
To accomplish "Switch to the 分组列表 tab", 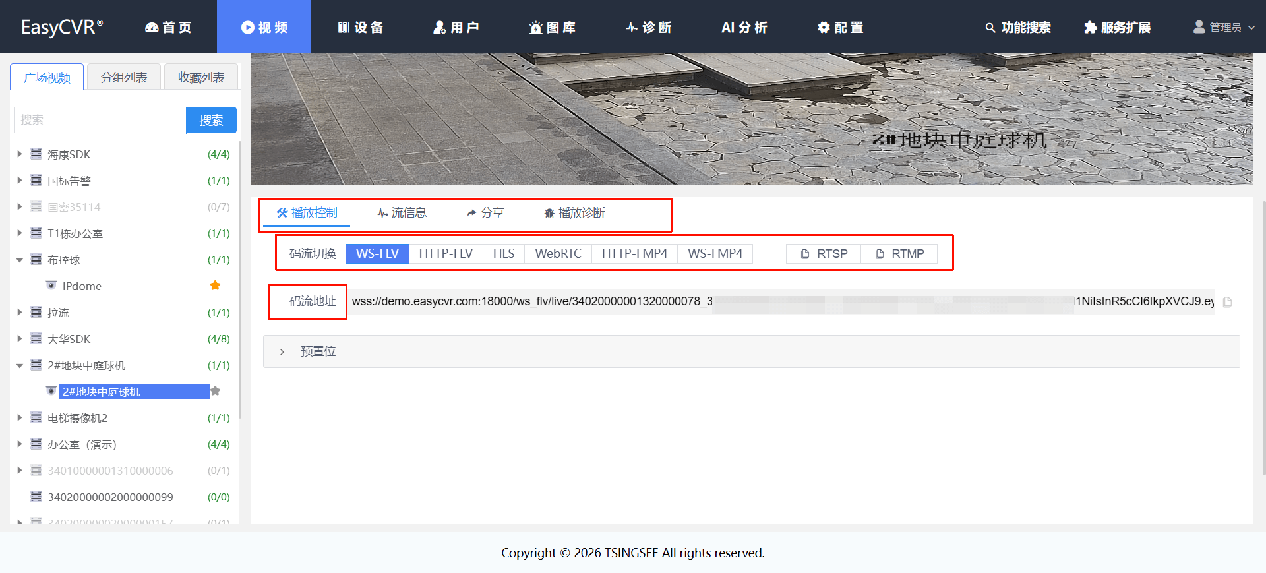I will (x=124, y=77).
